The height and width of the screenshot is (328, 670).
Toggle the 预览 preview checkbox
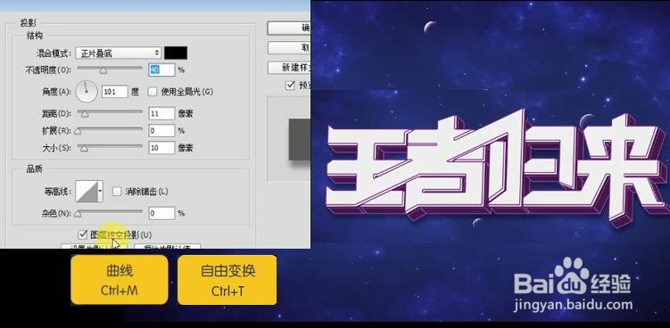pos(290,86)
